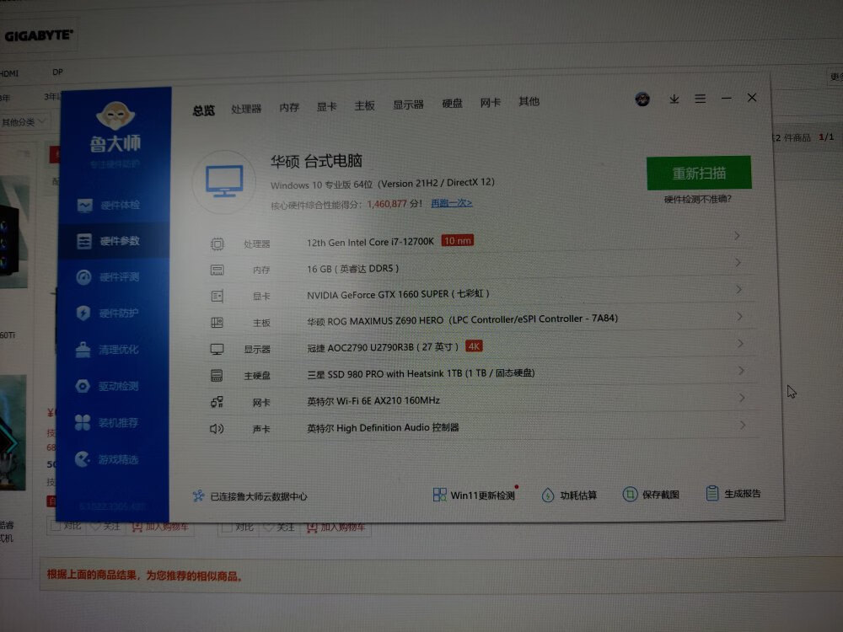Expand the i7-12700K processor row chevron
The height and width of the screenshot is (632, 843).
(737, 236)
